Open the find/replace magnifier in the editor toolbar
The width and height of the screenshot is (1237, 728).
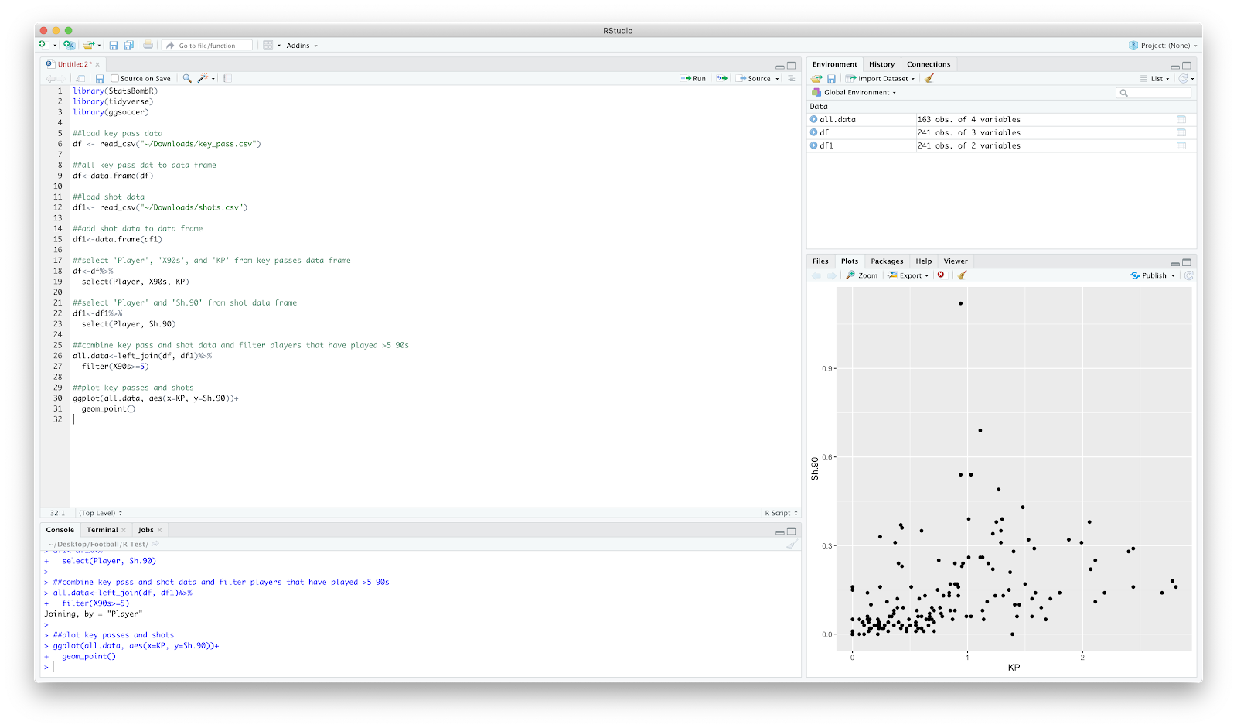[x=187, y=78]
